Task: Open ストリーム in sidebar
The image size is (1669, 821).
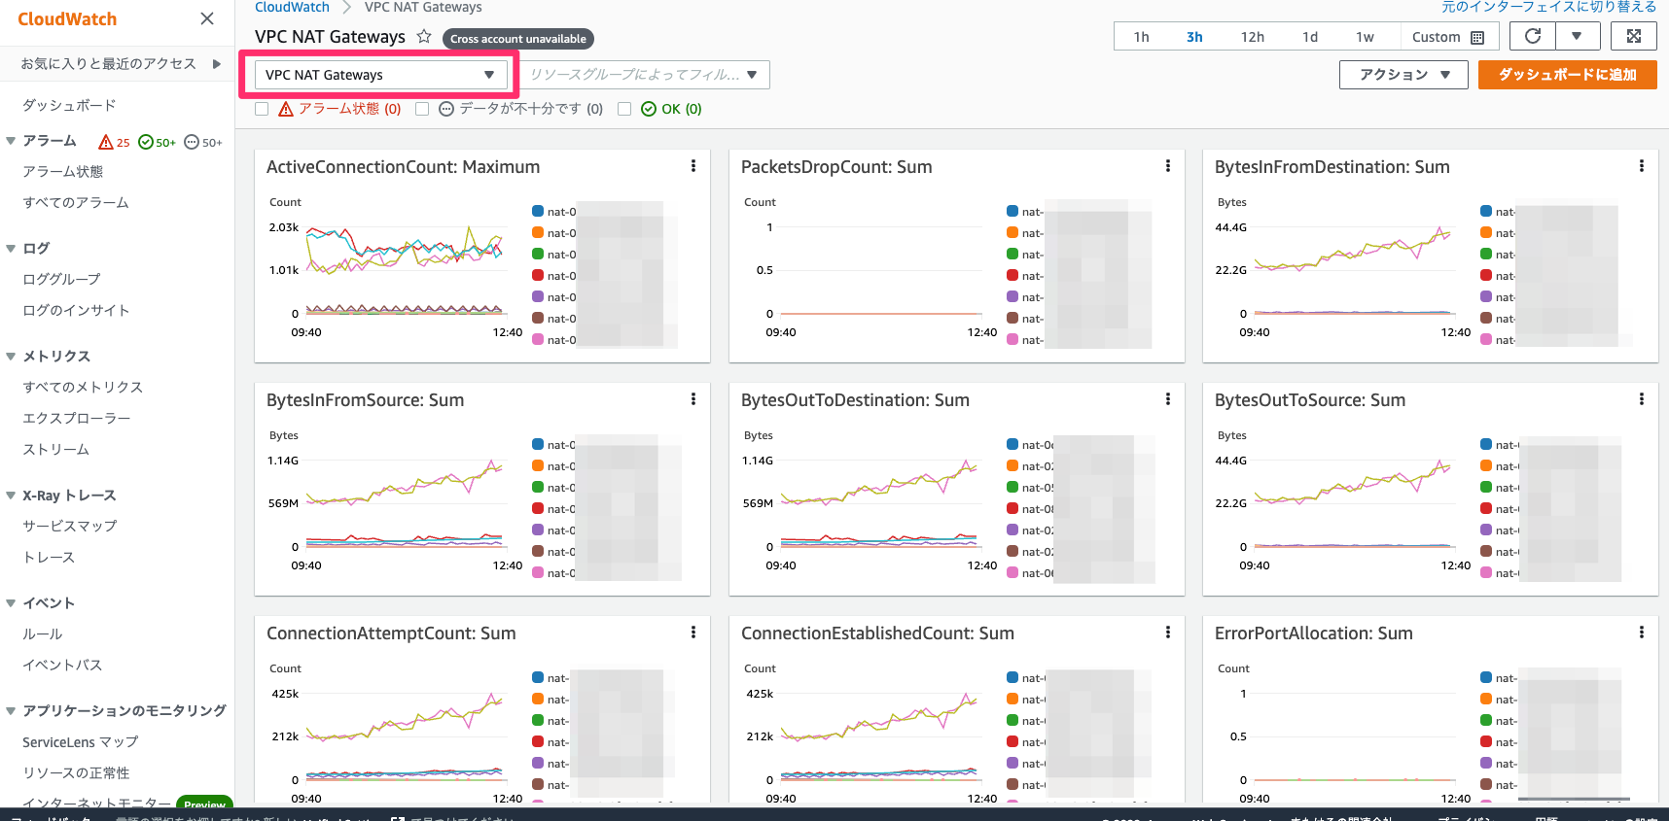Action: pos(55,449)
